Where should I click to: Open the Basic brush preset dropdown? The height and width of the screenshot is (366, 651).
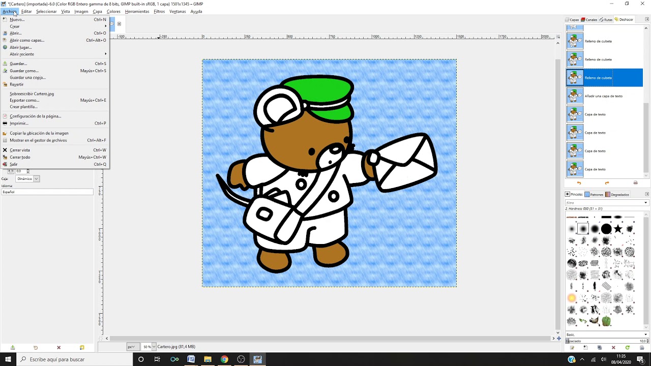607,334
